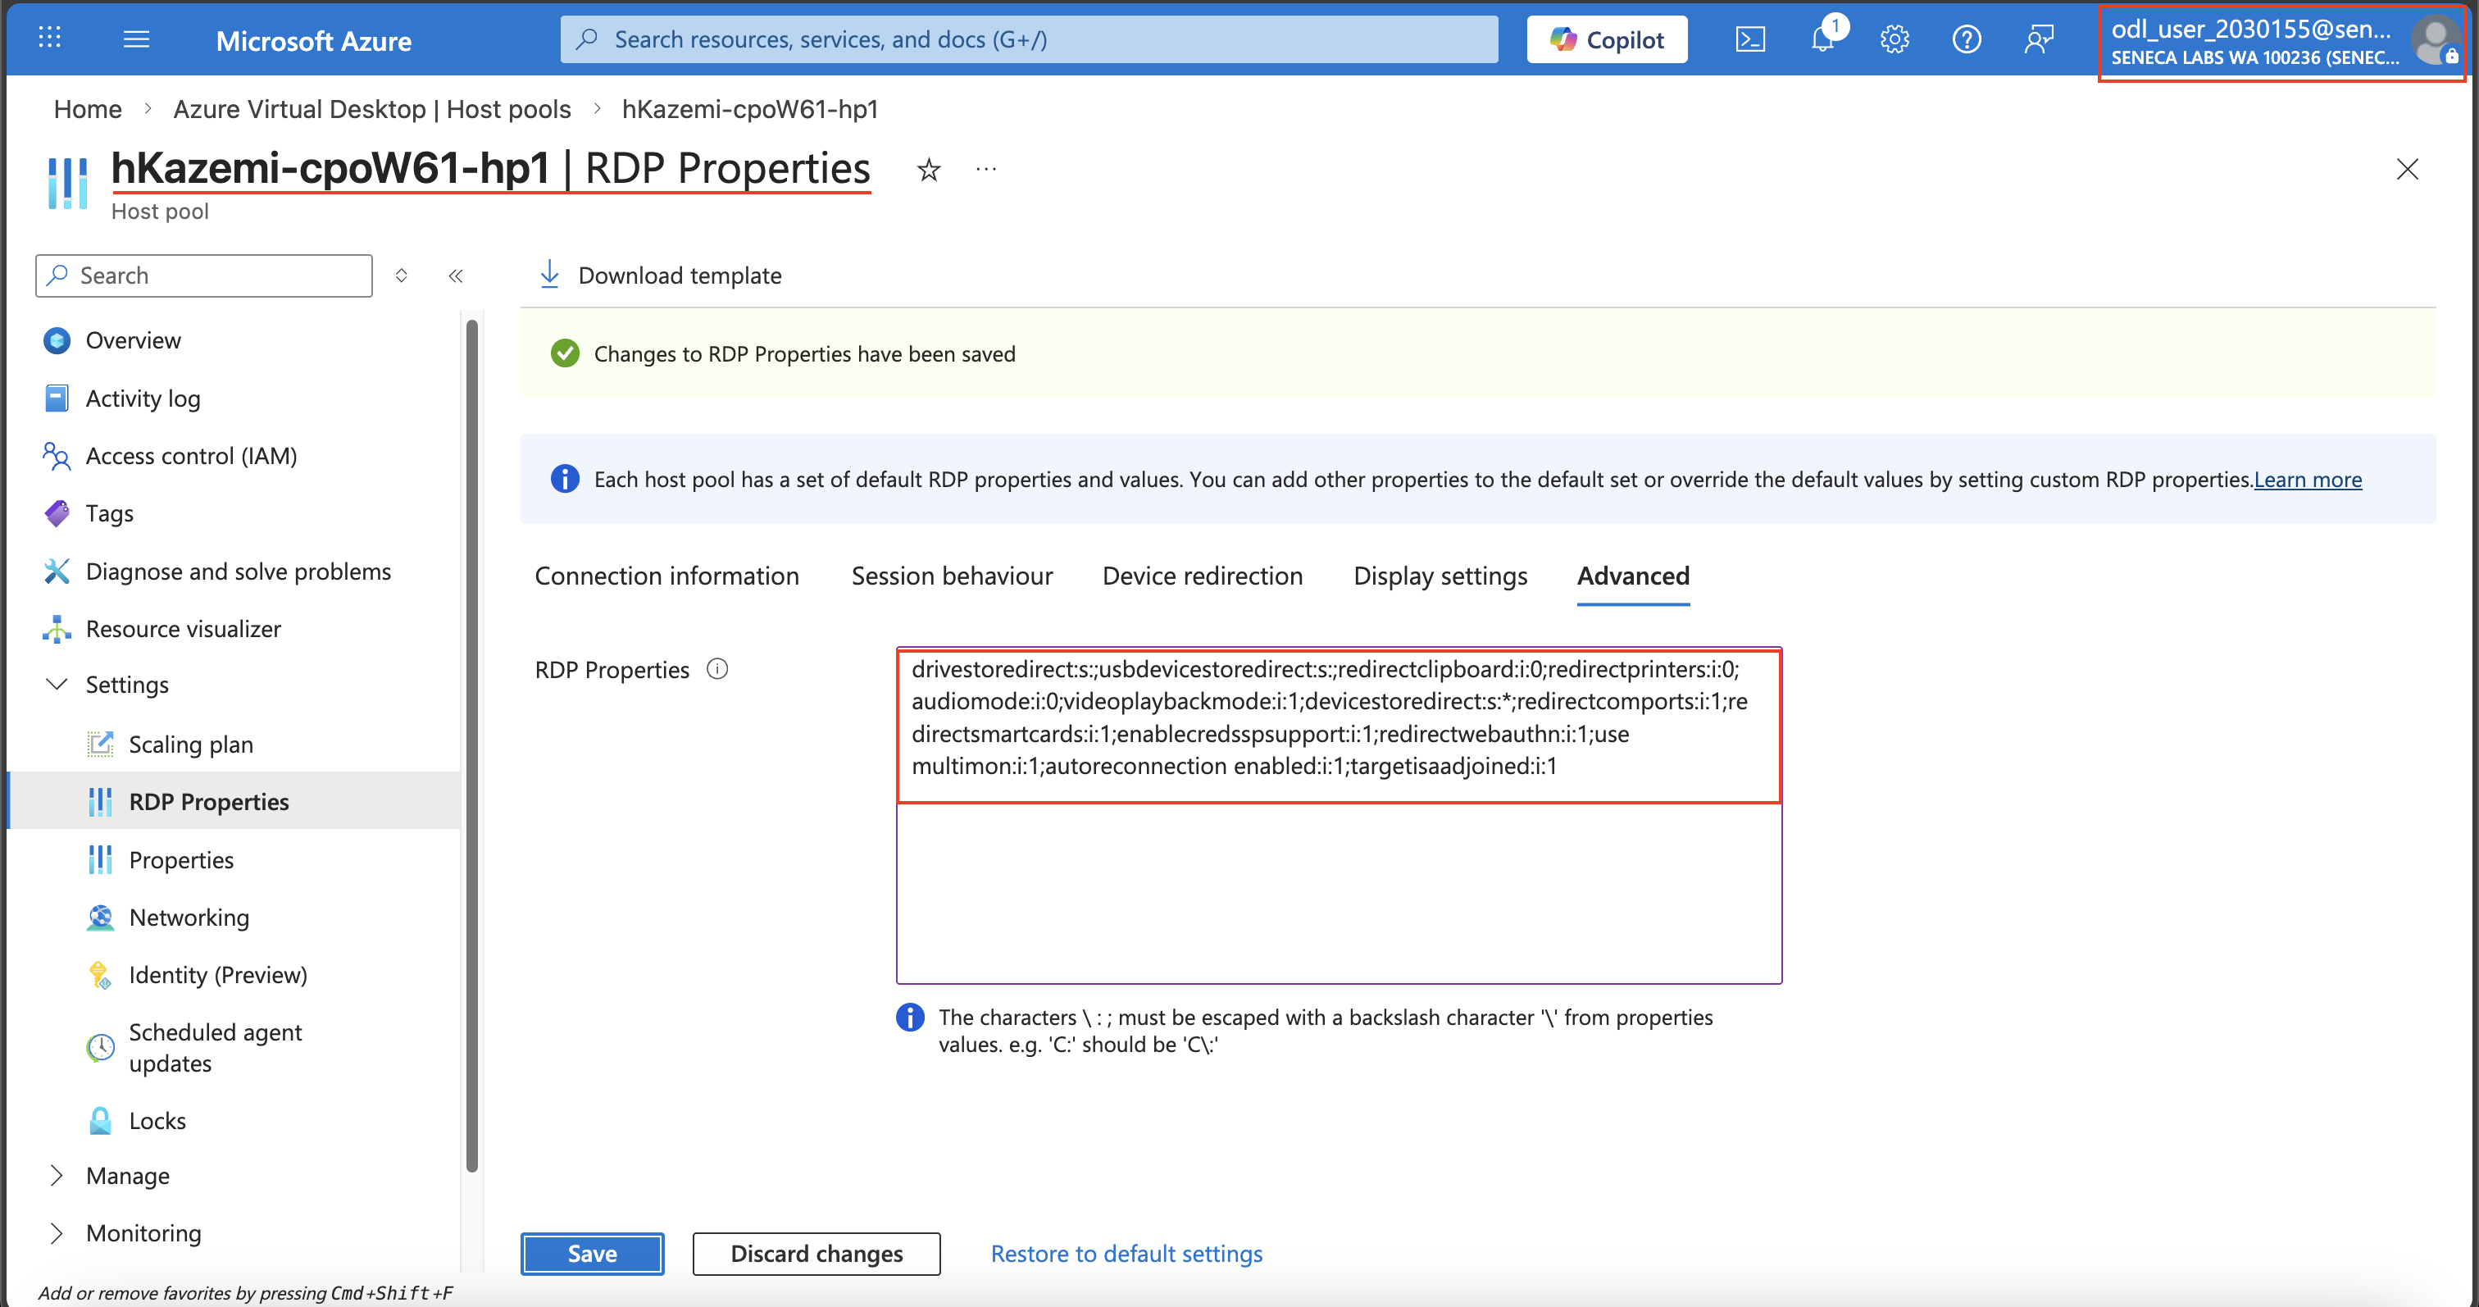Go to Azure Virtual Desktop Host pools breadcrumb
The image size is (2479, 1307).
[x=371, y=109]
